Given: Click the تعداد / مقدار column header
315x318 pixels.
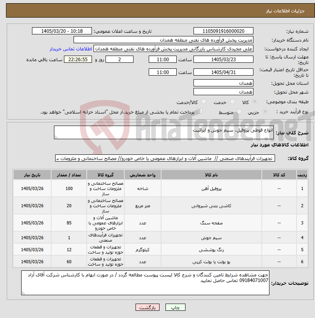Looking at the screenshot, I should click(x=69, y=175).
